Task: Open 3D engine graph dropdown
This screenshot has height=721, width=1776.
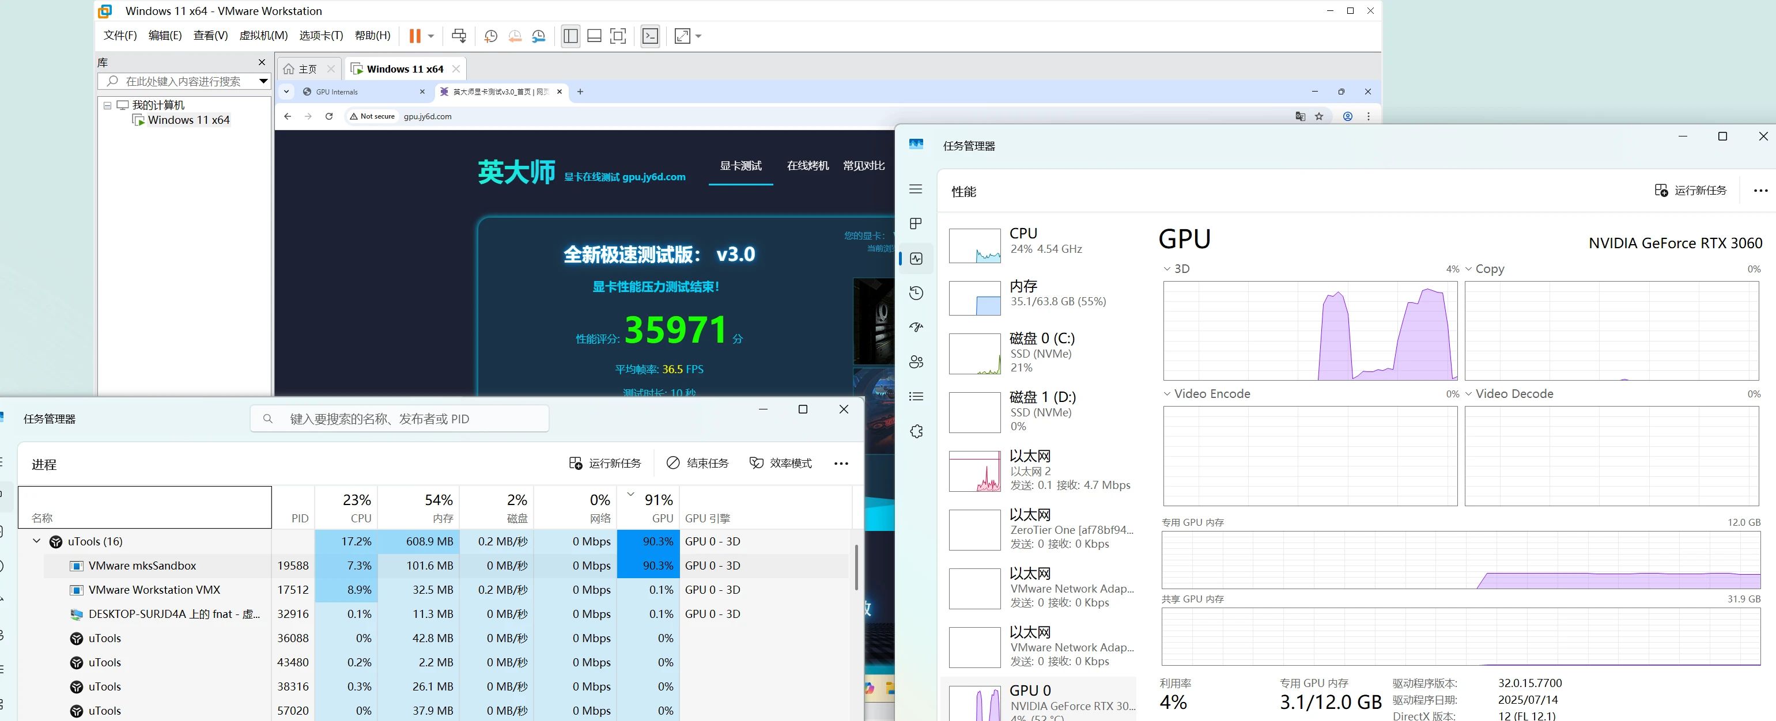Action: pos(1166,269)
